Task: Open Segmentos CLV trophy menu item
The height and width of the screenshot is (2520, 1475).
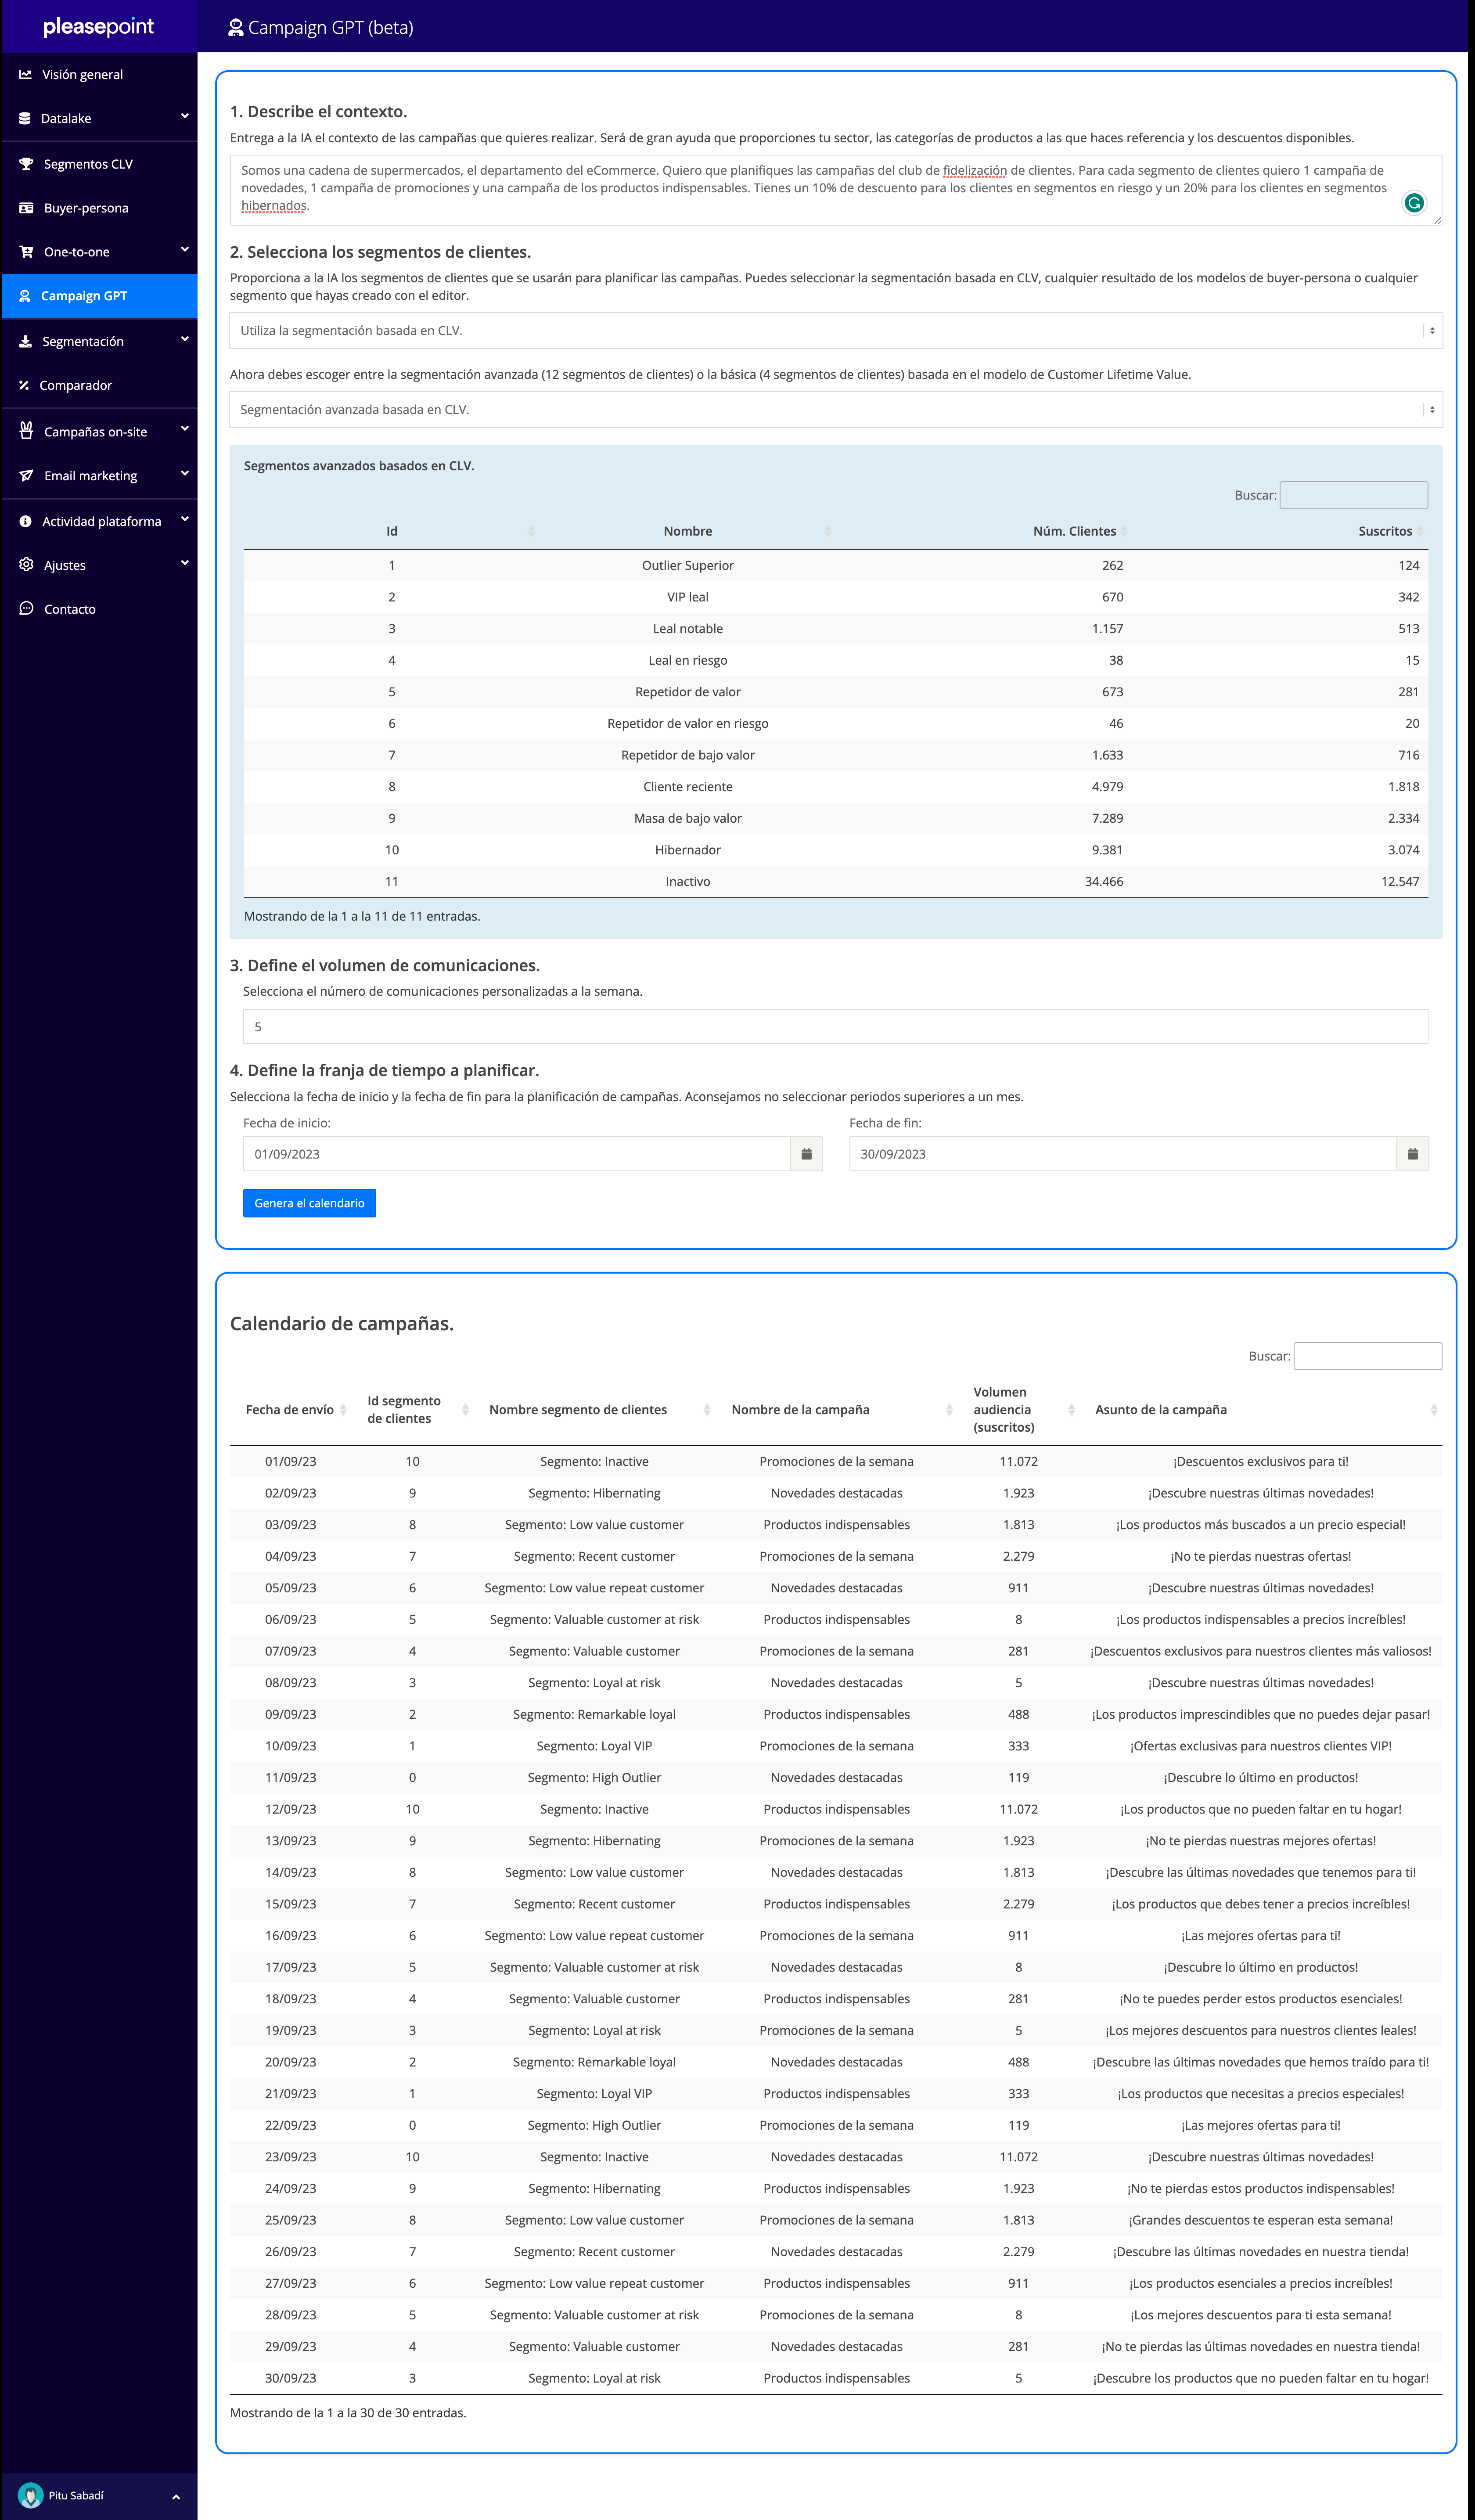Action: (88, 164)
